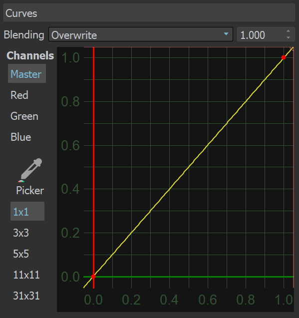Choose the 3x3 picker size
The image size is (299, 318).
click(21, 233)
